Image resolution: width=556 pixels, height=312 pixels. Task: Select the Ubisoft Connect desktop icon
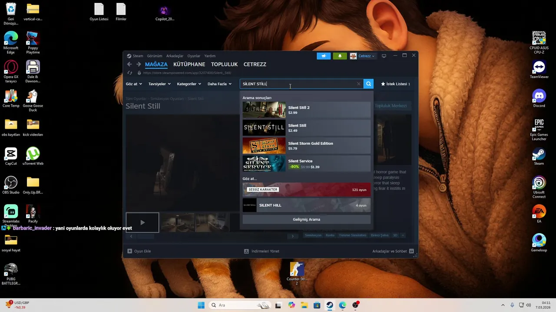(x=539, y=187)
